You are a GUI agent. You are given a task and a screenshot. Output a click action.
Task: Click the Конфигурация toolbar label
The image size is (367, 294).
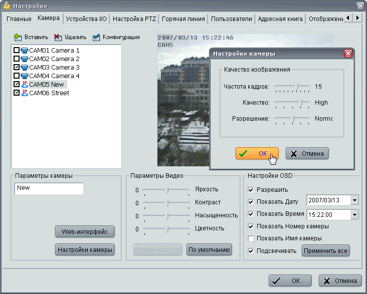[x=121, y=37]
